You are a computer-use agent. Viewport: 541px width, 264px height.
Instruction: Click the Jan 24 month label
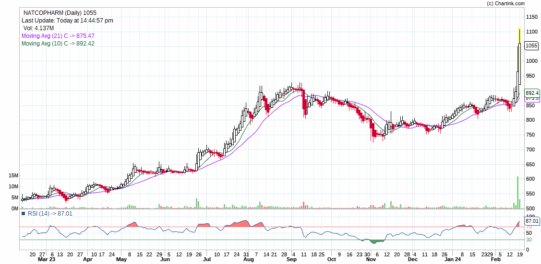[453, 259]
